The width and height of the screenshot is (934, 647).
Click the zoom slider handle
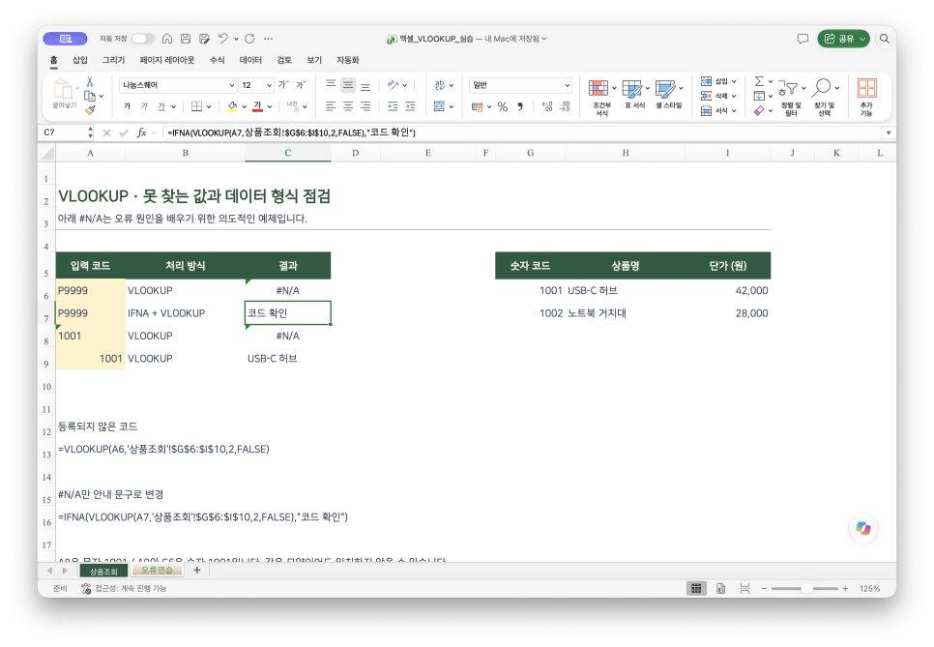(806, 589)
